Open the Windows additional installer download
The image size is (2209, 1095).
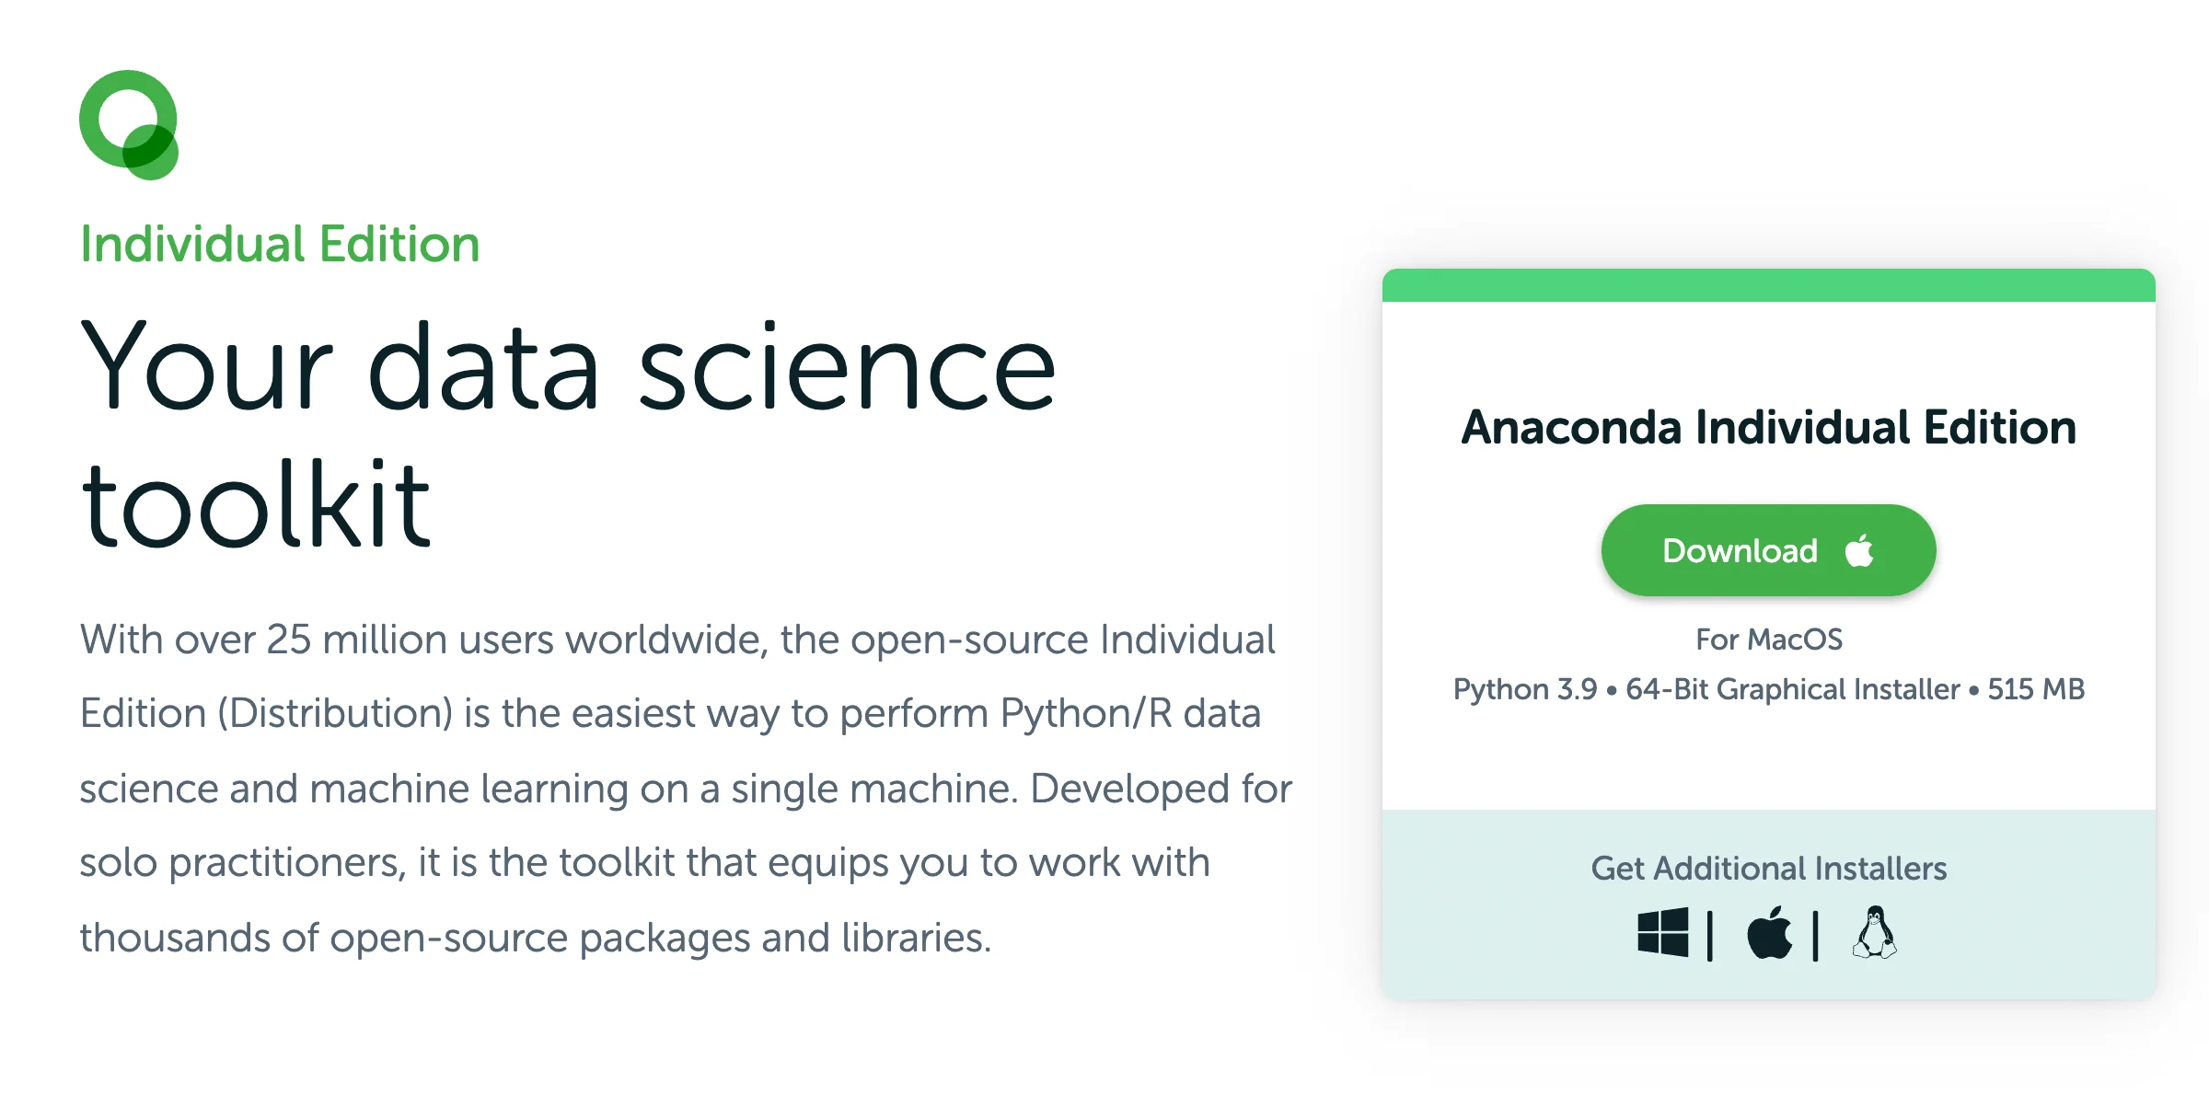(1662, 933)
